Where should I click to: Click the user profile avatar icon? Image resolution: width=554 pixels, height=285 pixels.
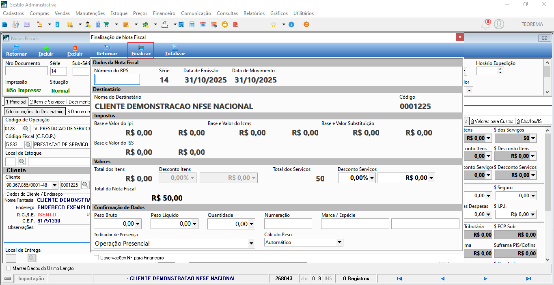pyautogui.click(x=499, y=24)
